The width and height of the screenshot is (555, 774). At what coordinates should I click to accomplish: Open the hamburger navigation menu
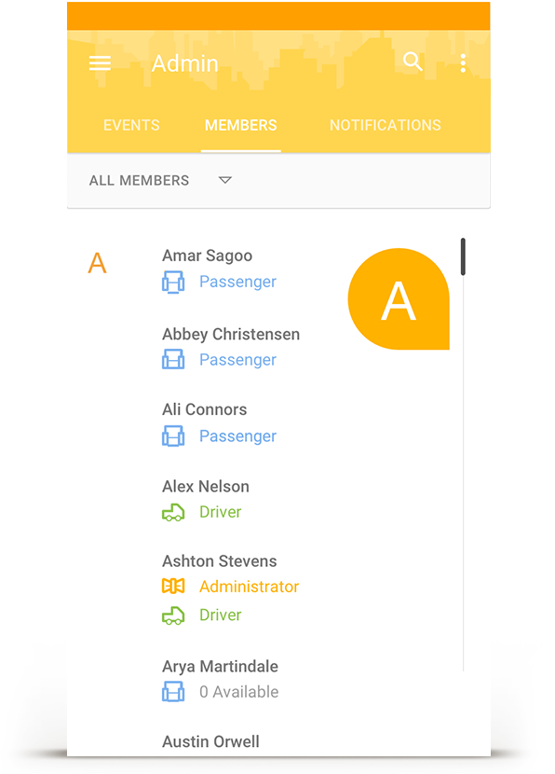coord(100,63)
